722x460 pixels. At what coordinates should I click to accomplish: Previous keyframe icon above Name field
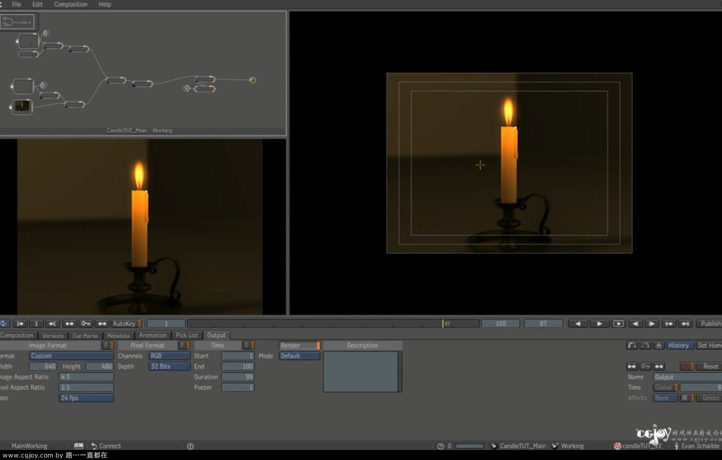click(632, 366)
